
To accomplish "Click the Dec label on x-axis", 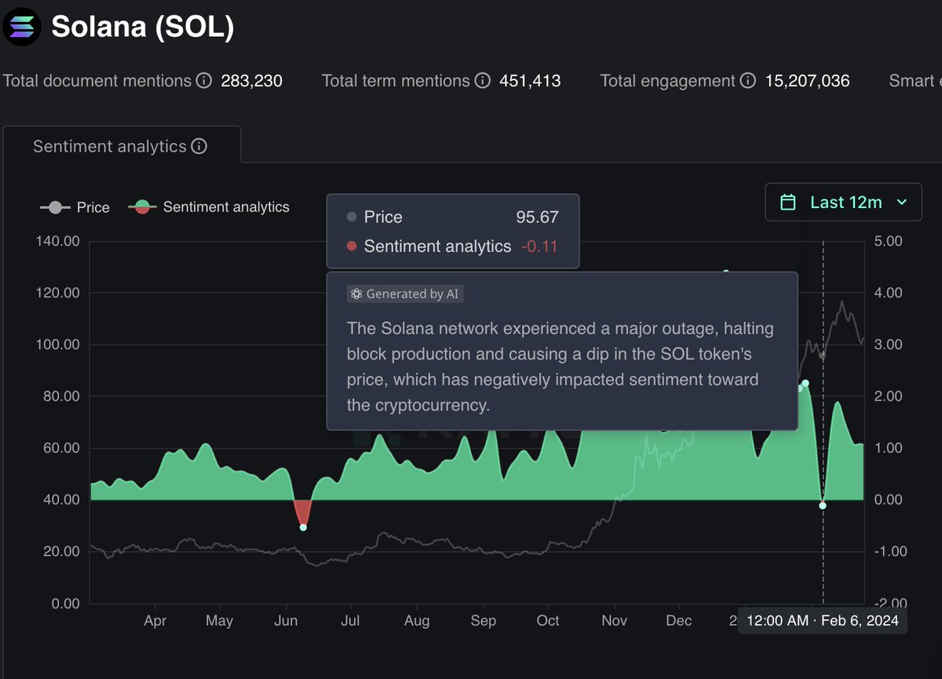I will click(x=679, y=621).
